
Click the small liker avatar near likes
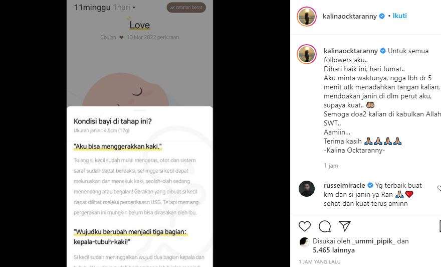click(304, 242)
